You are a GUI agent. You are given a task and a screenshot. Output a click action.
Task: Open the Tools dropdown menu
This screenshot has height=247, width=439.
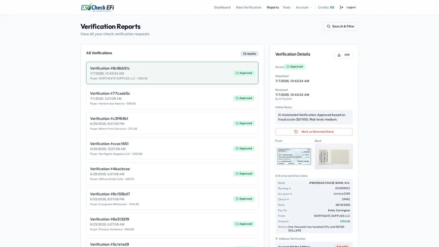pyautogui.click(x=288, y=7)
